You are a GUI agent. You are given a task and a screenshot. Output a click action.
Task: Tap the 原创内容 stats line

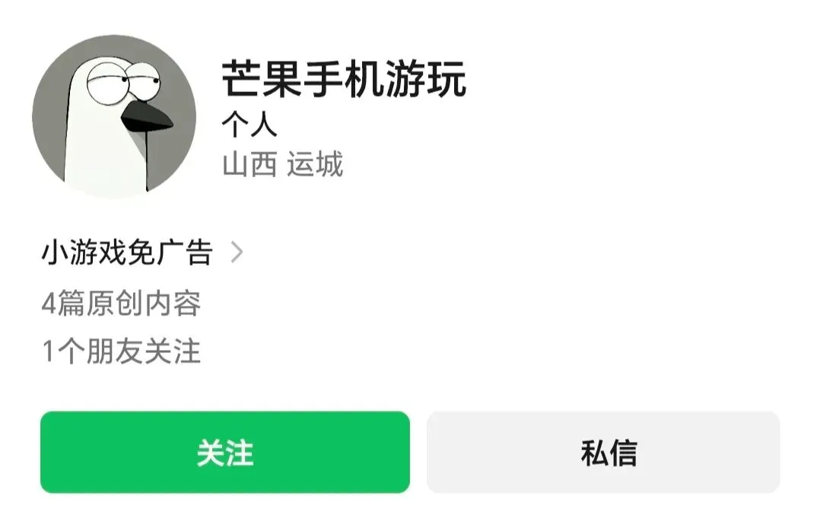pos(122,303)
